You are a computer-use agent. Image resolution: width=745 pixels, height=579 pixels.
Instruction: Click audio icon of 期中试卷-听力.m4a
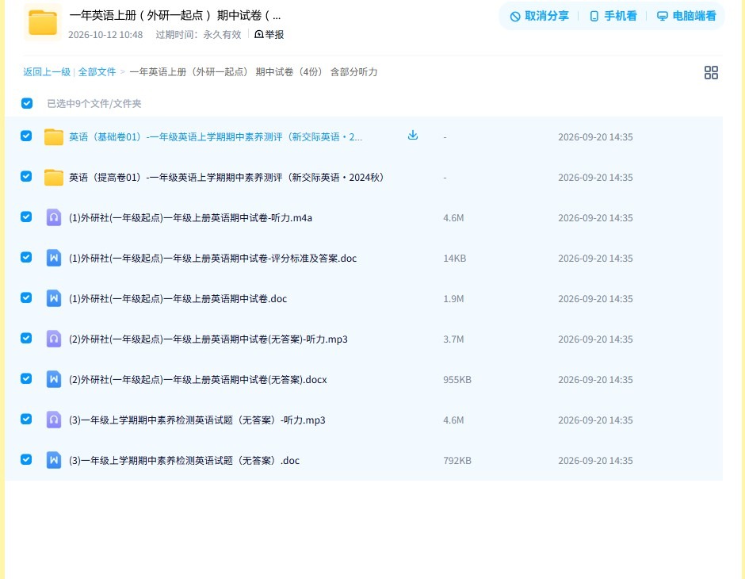coord(54,217)
